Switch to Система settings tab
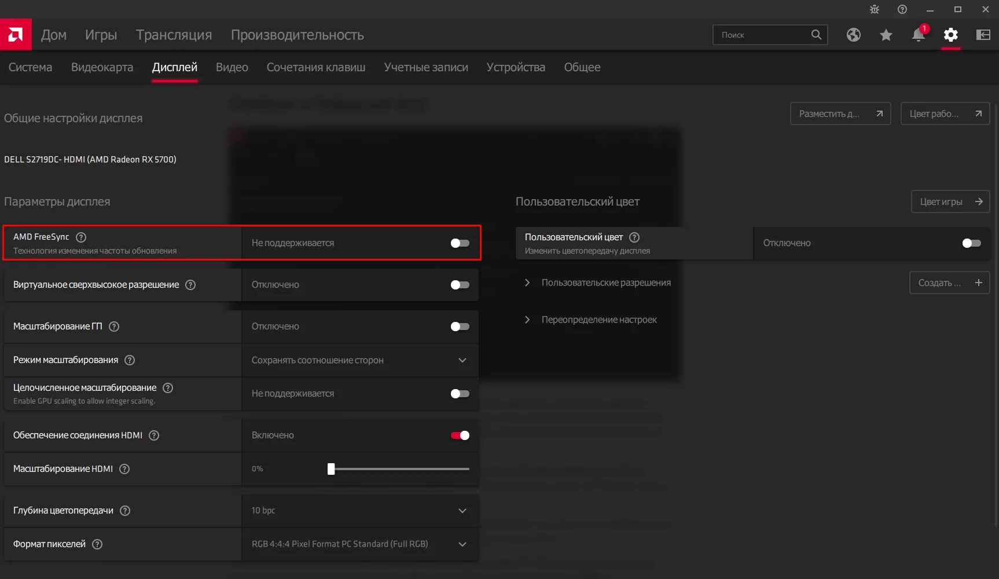Viewport: 999px width, 579px height. point(30,67)
